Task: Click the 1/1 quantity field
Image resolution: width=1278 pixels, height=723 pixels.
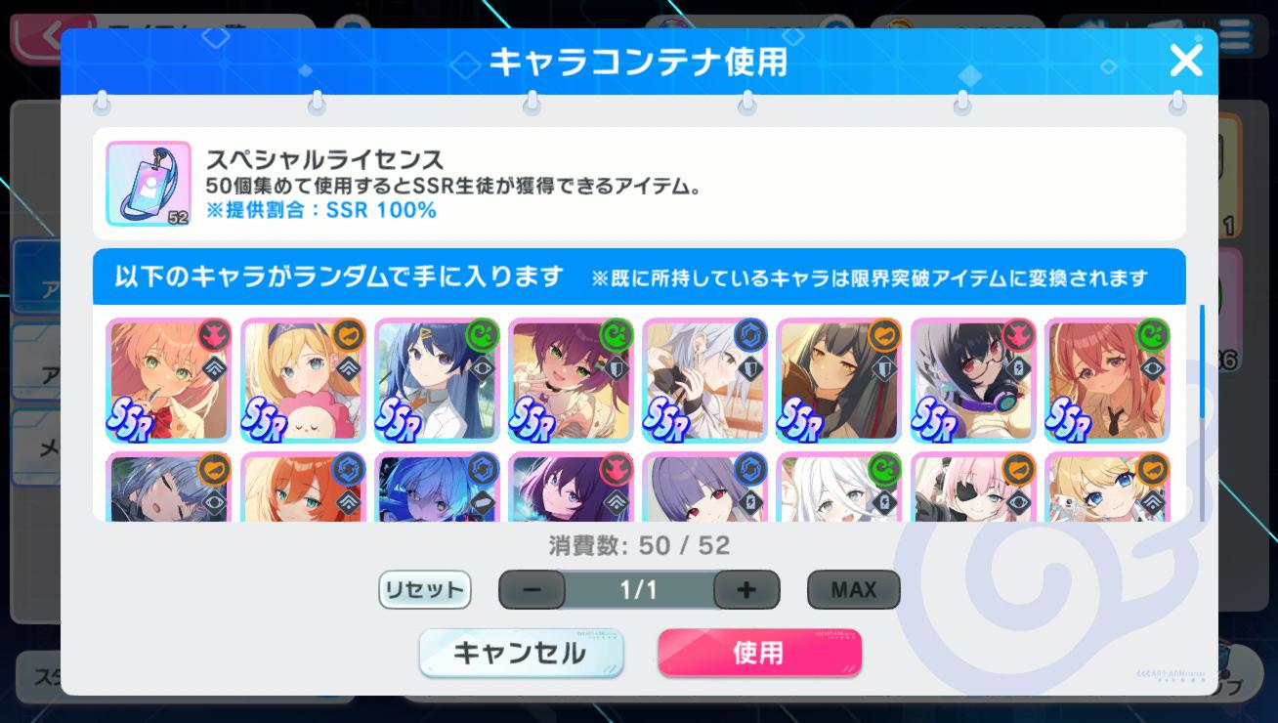Action: 640,590
